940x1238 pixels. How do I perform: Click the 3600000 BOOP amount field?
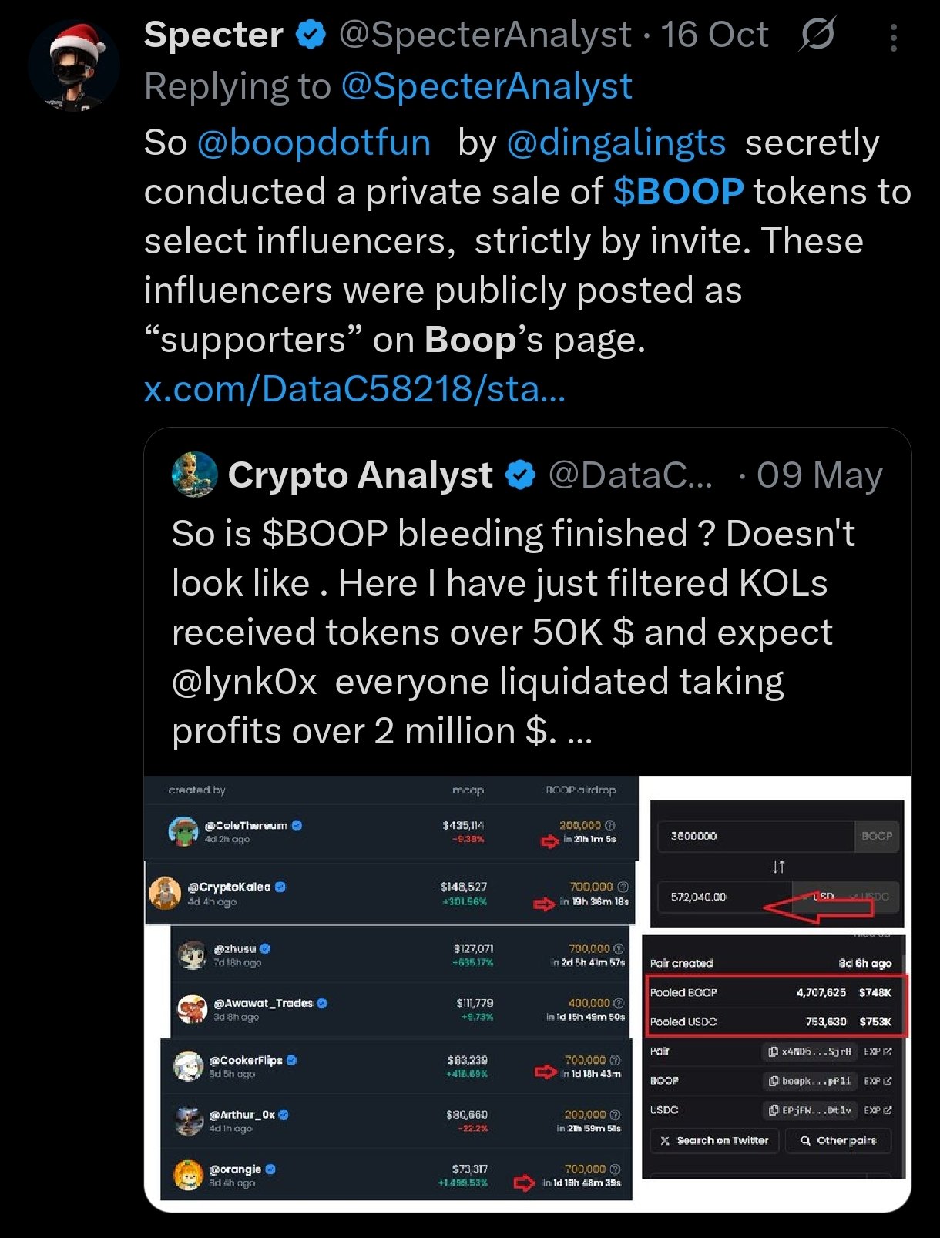(x=754, y=836)
